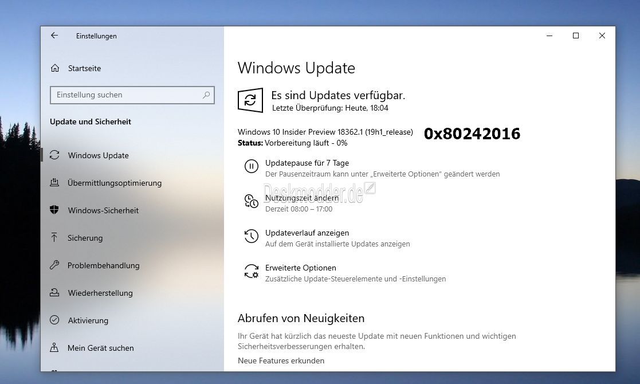Click 'Auf dem Gerät installierte Updates anzeigen'

(x=337, y=244)
